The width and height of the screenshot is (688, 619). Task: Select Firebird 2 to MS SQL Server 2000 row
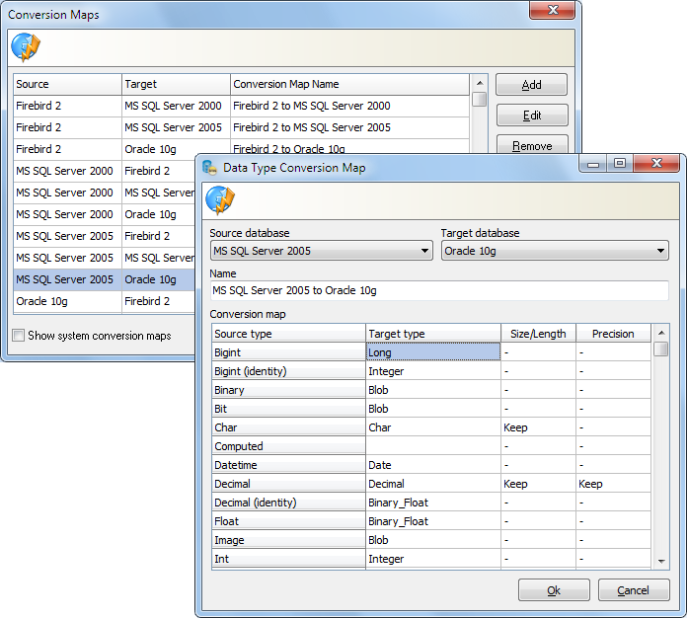coord(241,106)
